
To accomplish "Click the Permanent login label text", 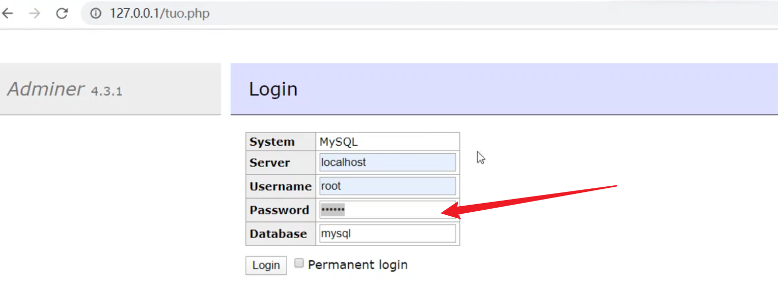I will 357,265.
